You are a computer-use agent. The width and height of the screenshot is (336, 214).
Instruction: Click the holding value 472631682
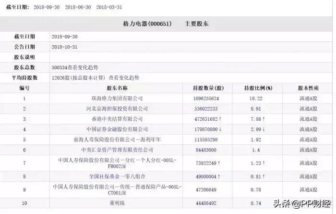206,119
